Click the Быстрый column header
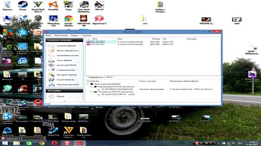 coord(192,39)
